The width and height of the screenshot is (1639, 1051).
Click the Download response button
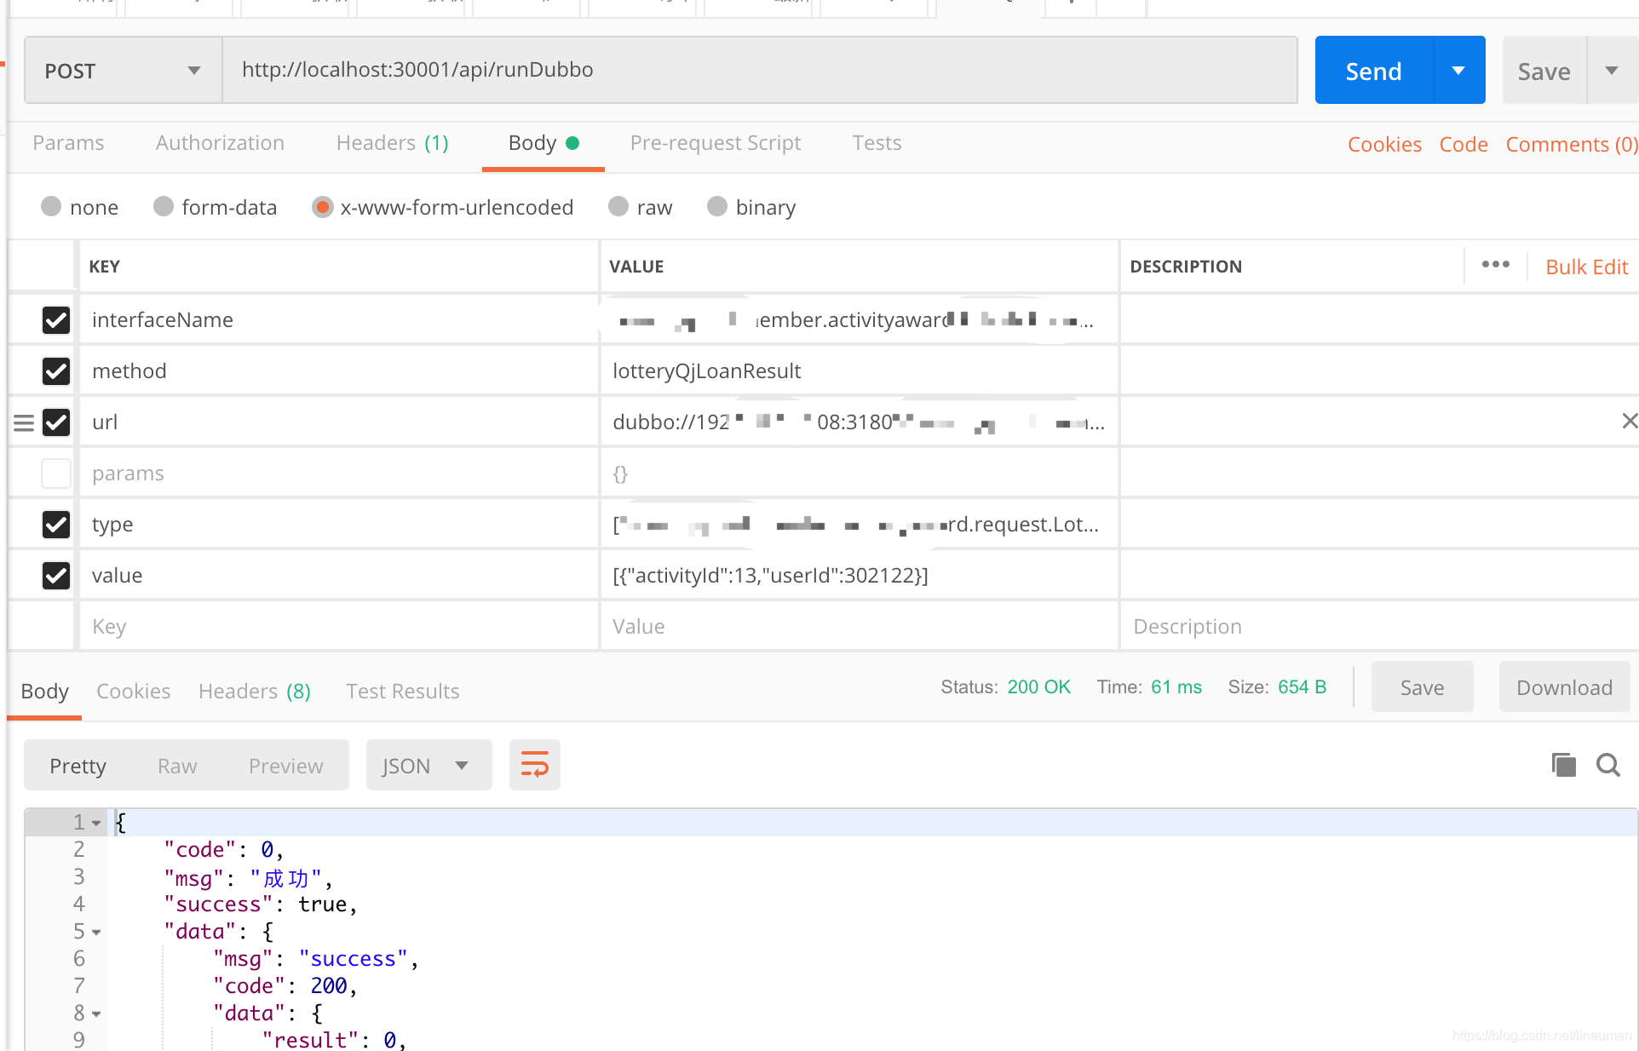point(1564,686)
